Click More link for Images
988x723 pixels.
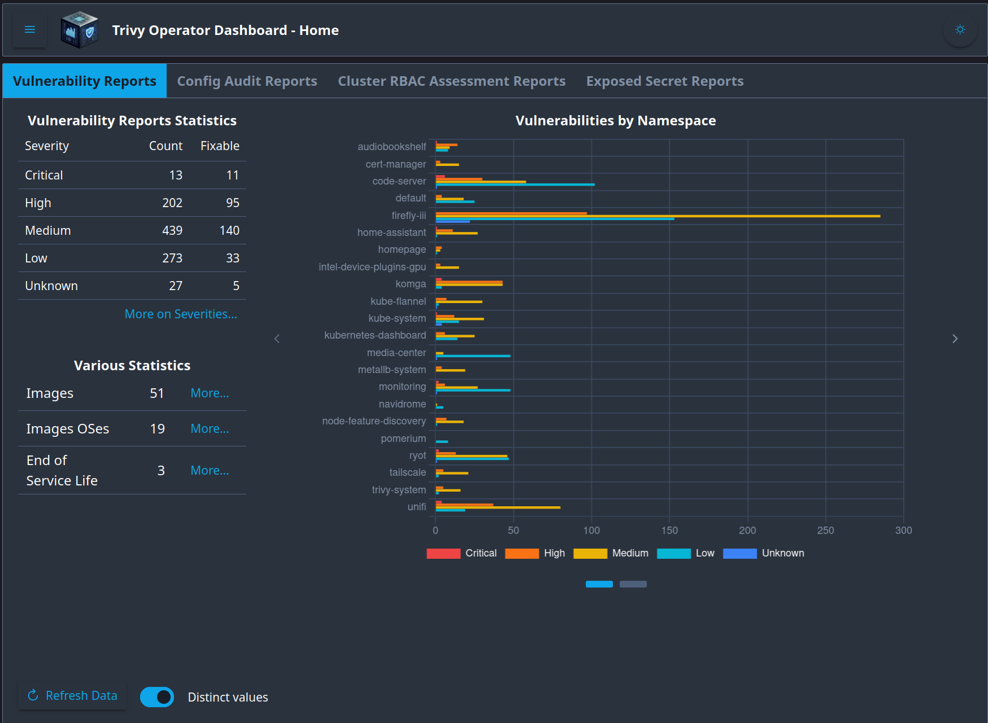click(x=210, y=393)
